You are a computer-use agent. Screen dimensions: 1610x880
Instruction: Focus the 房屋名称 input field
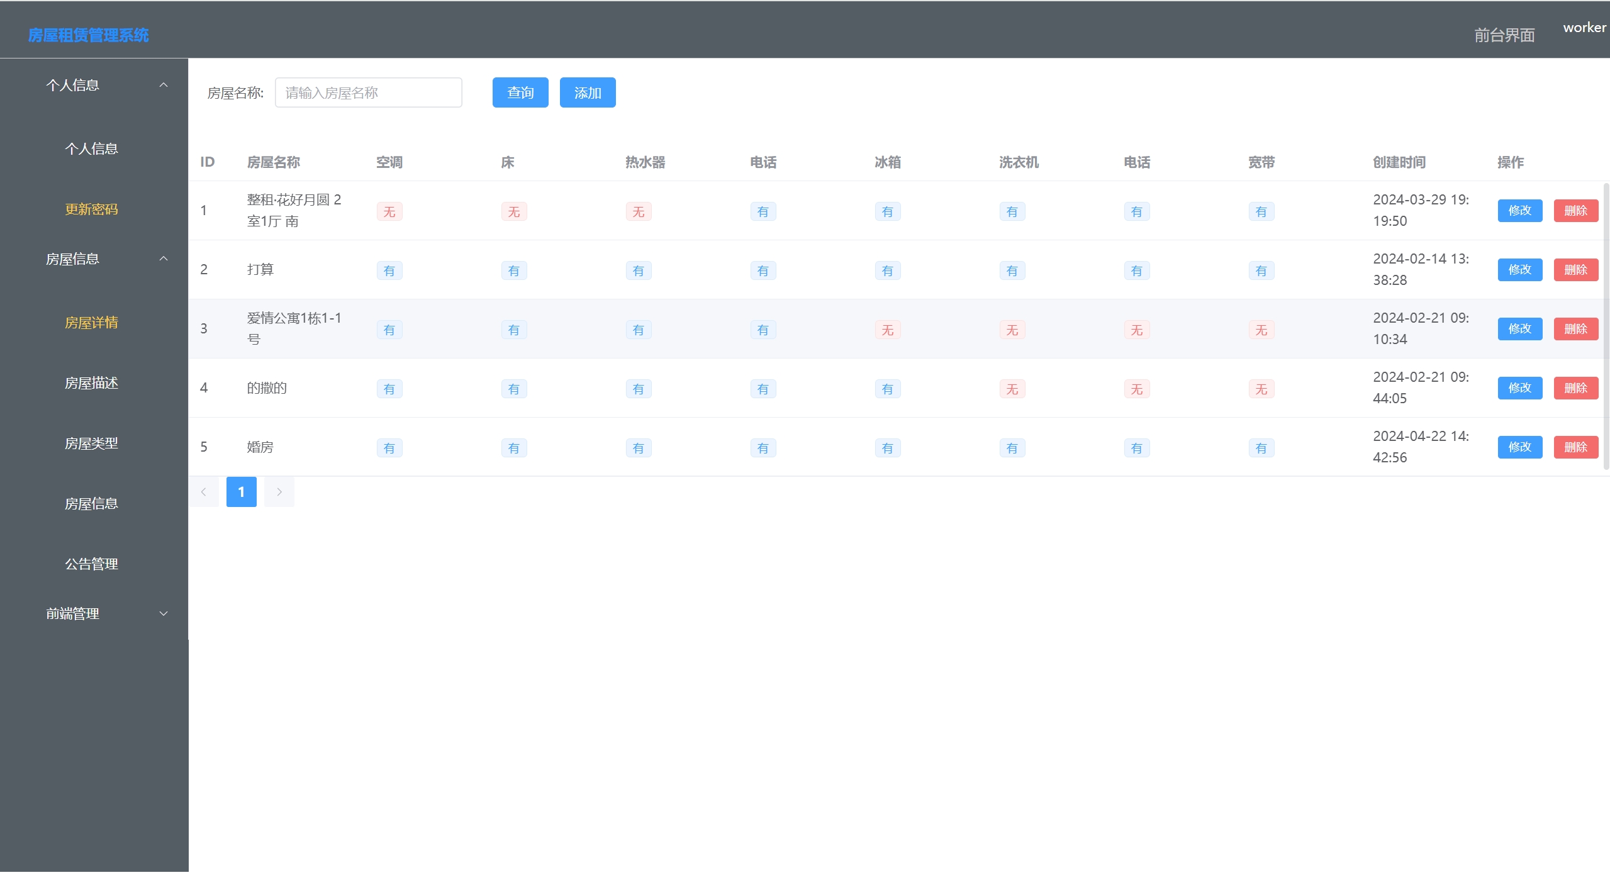pos(368,92)
